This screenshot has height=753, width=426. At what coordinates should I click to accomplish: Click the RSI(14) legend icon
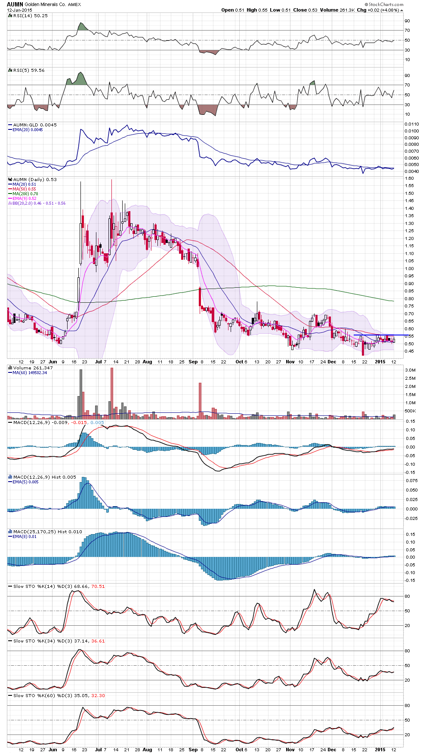(x=10, y=15)
